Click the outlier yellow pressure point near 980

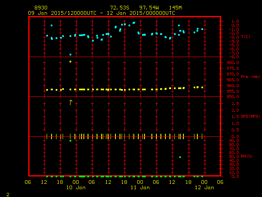(x=70, y=62)
